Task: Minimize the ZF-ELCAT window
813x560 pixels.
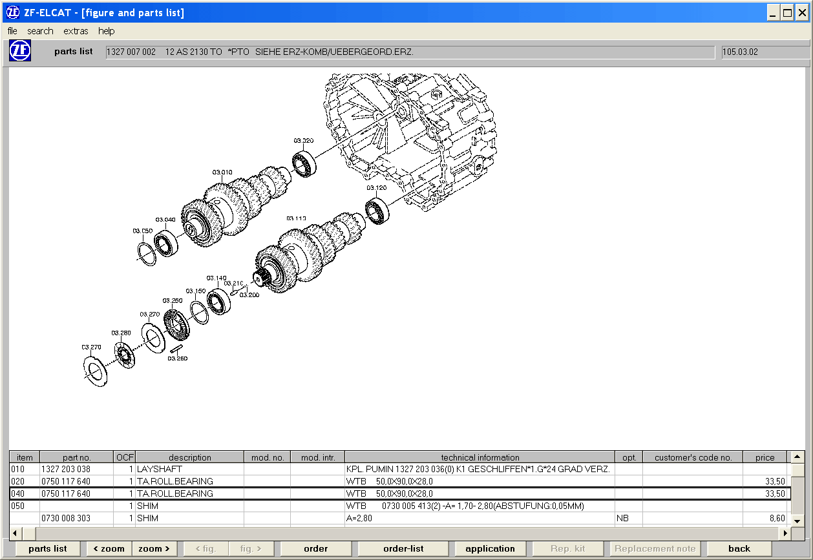Action: (773, 13)
